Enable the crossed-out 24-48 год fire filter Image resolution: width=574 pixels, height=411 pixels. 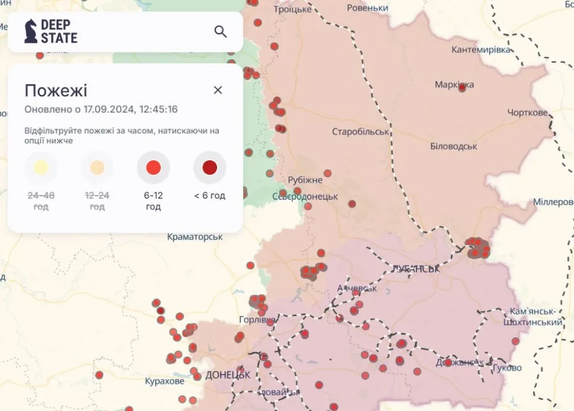(x=40, y=168)
